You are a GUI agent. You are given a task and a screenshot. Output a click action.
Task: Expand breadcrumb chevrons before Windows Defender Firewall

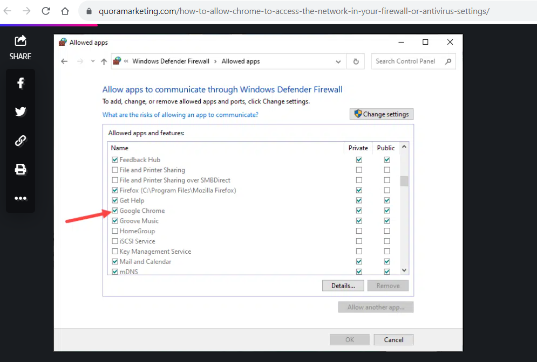[x=126, y=61]
